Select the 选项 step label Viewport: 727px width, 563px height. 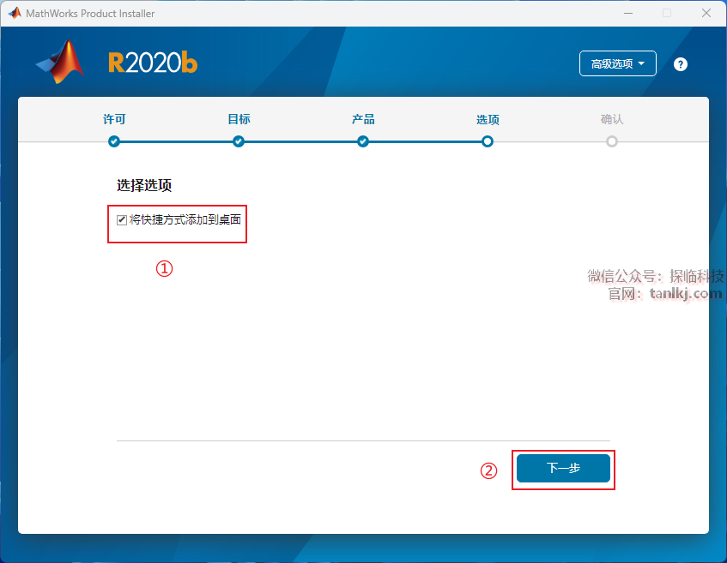(x=488, y=119)
